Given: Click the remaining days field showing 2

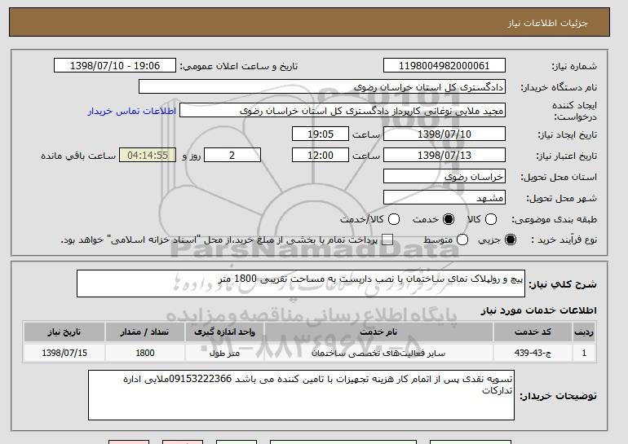Looking at the screenshot, I should click(232, 156).
